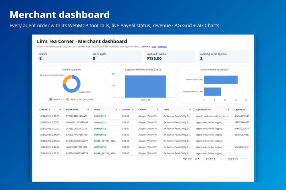The width and height of the screenshot is (286, 190).
Task: Open the filter menu for Created column
Action: click(60, 110)
